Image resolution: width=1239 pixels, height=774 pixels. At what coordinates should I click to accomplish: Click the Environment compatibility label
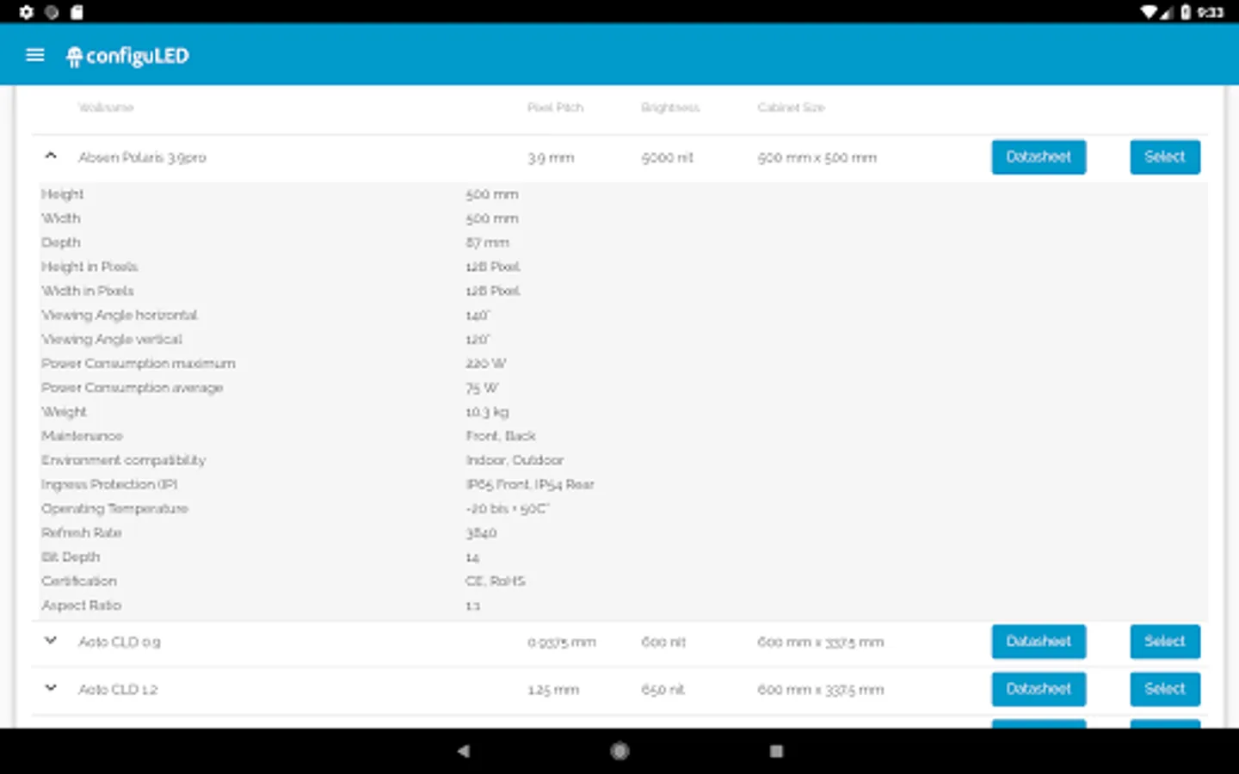[123, 460]
